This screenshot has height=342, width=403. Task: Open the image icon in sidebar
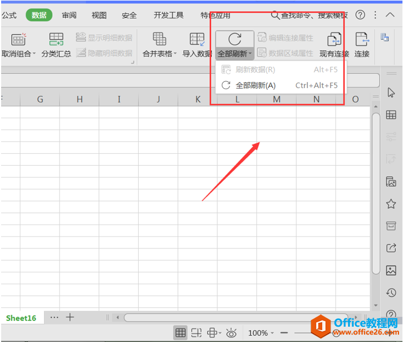(x=391, y=271)
